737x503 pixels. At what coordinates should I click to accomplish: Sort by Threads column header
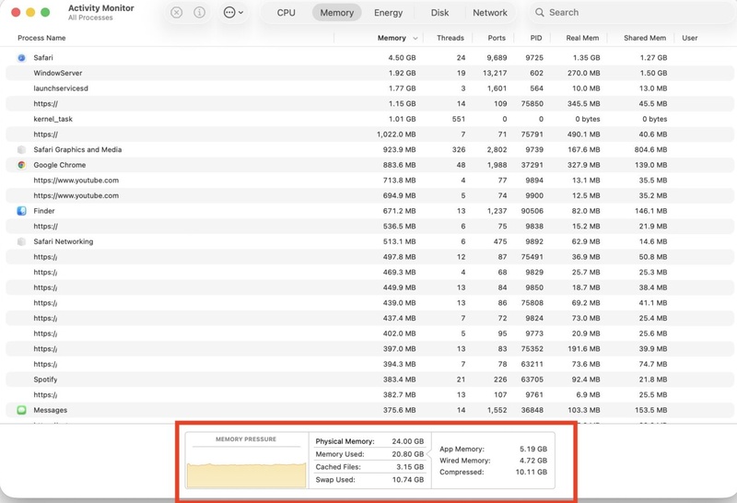pyautogui.click(x=450, y=38)
